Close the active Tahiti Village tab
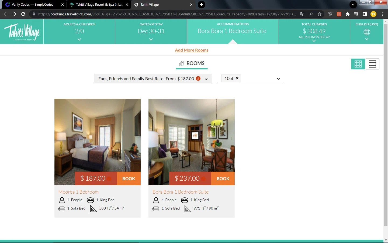 click(x=191, y=5)
